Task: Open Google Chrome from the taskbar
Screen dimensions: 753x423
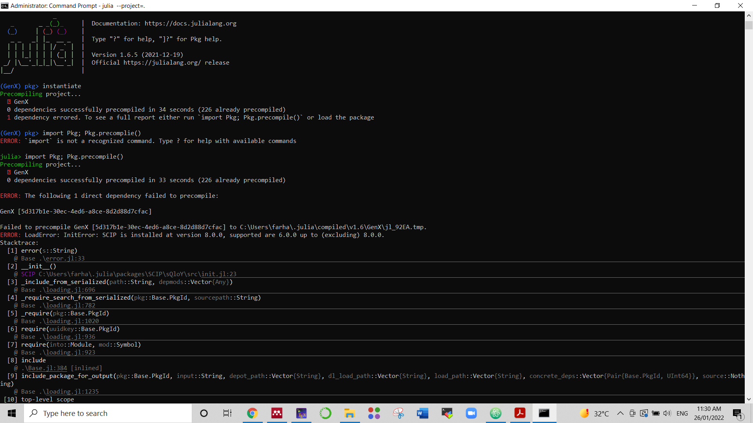Action: [x=253, y=413]
